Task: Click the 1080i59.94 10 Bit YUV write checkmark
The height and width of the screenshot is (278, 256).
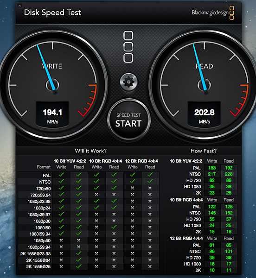Action: click(61, 234)
